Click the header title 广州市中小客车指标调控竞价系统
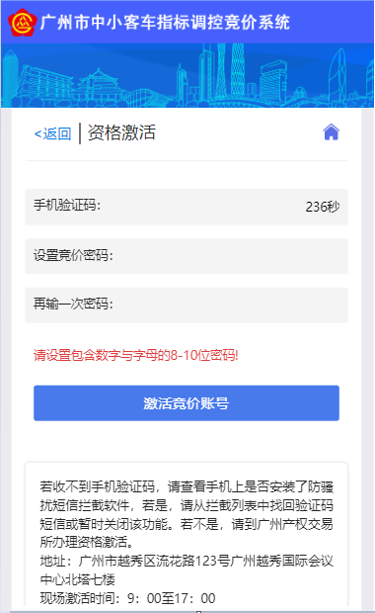The width and height of the screenshot is (375, 613). (x=165, y=23)
